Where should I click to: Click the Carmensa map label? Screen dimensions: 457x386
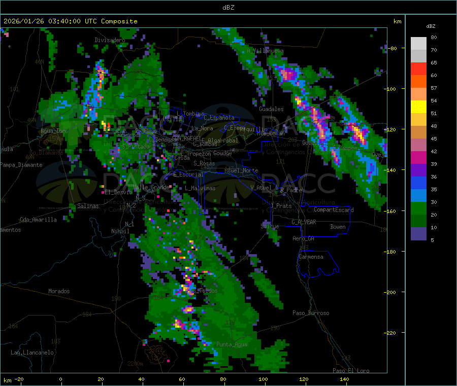(311, 257)
